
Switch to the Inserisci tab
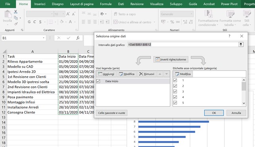click(40, 4)
